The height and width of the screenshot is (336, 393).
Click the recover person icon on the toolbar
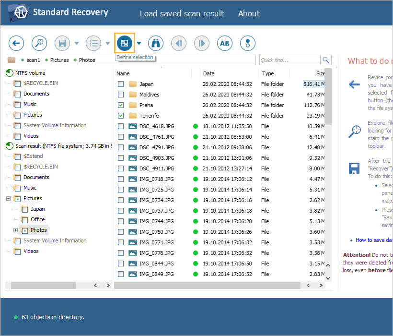pyautogui.click(x=247, y=43)
